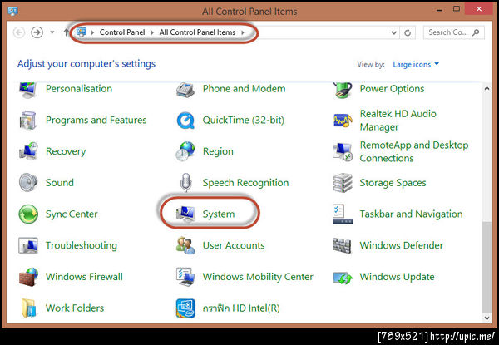Viewport: 499px width, 345px height.
Task: Open the Sound speaker icon
Action: [28, 183]
